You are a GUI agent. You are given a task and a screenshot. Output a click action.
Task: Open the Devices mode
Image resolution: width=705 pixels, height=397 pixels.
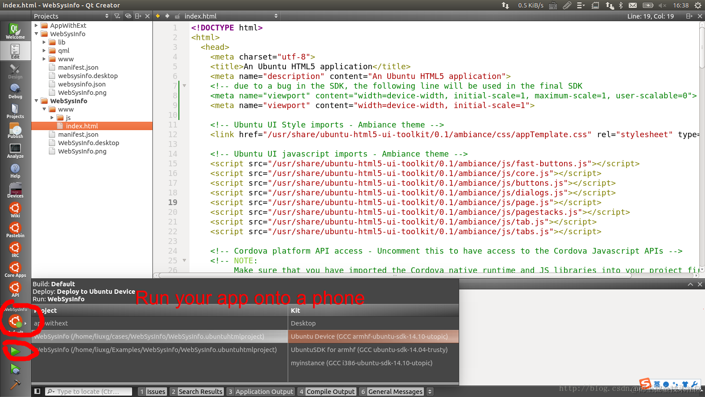[x=15, y=191]
